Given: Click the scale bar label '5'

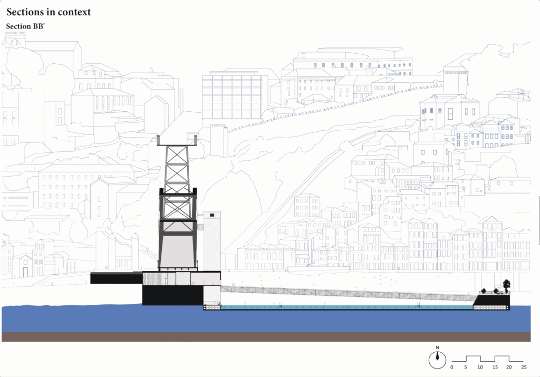Looking at the screenshot, I should [x=466, y=368].
